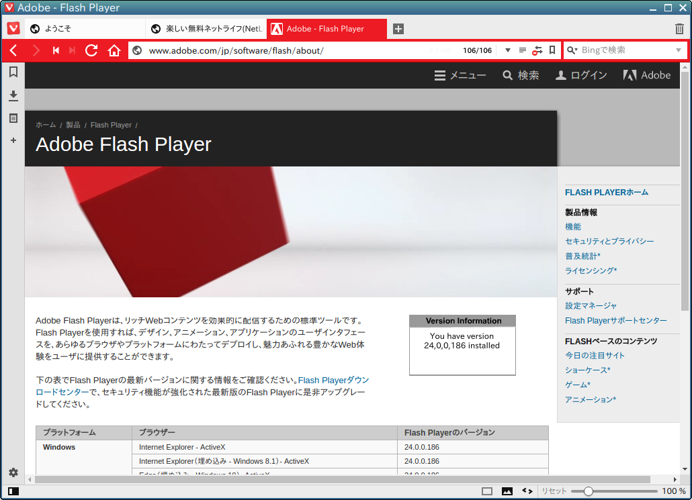Open the メニュー menu on Adobe page

coord(460,75)
